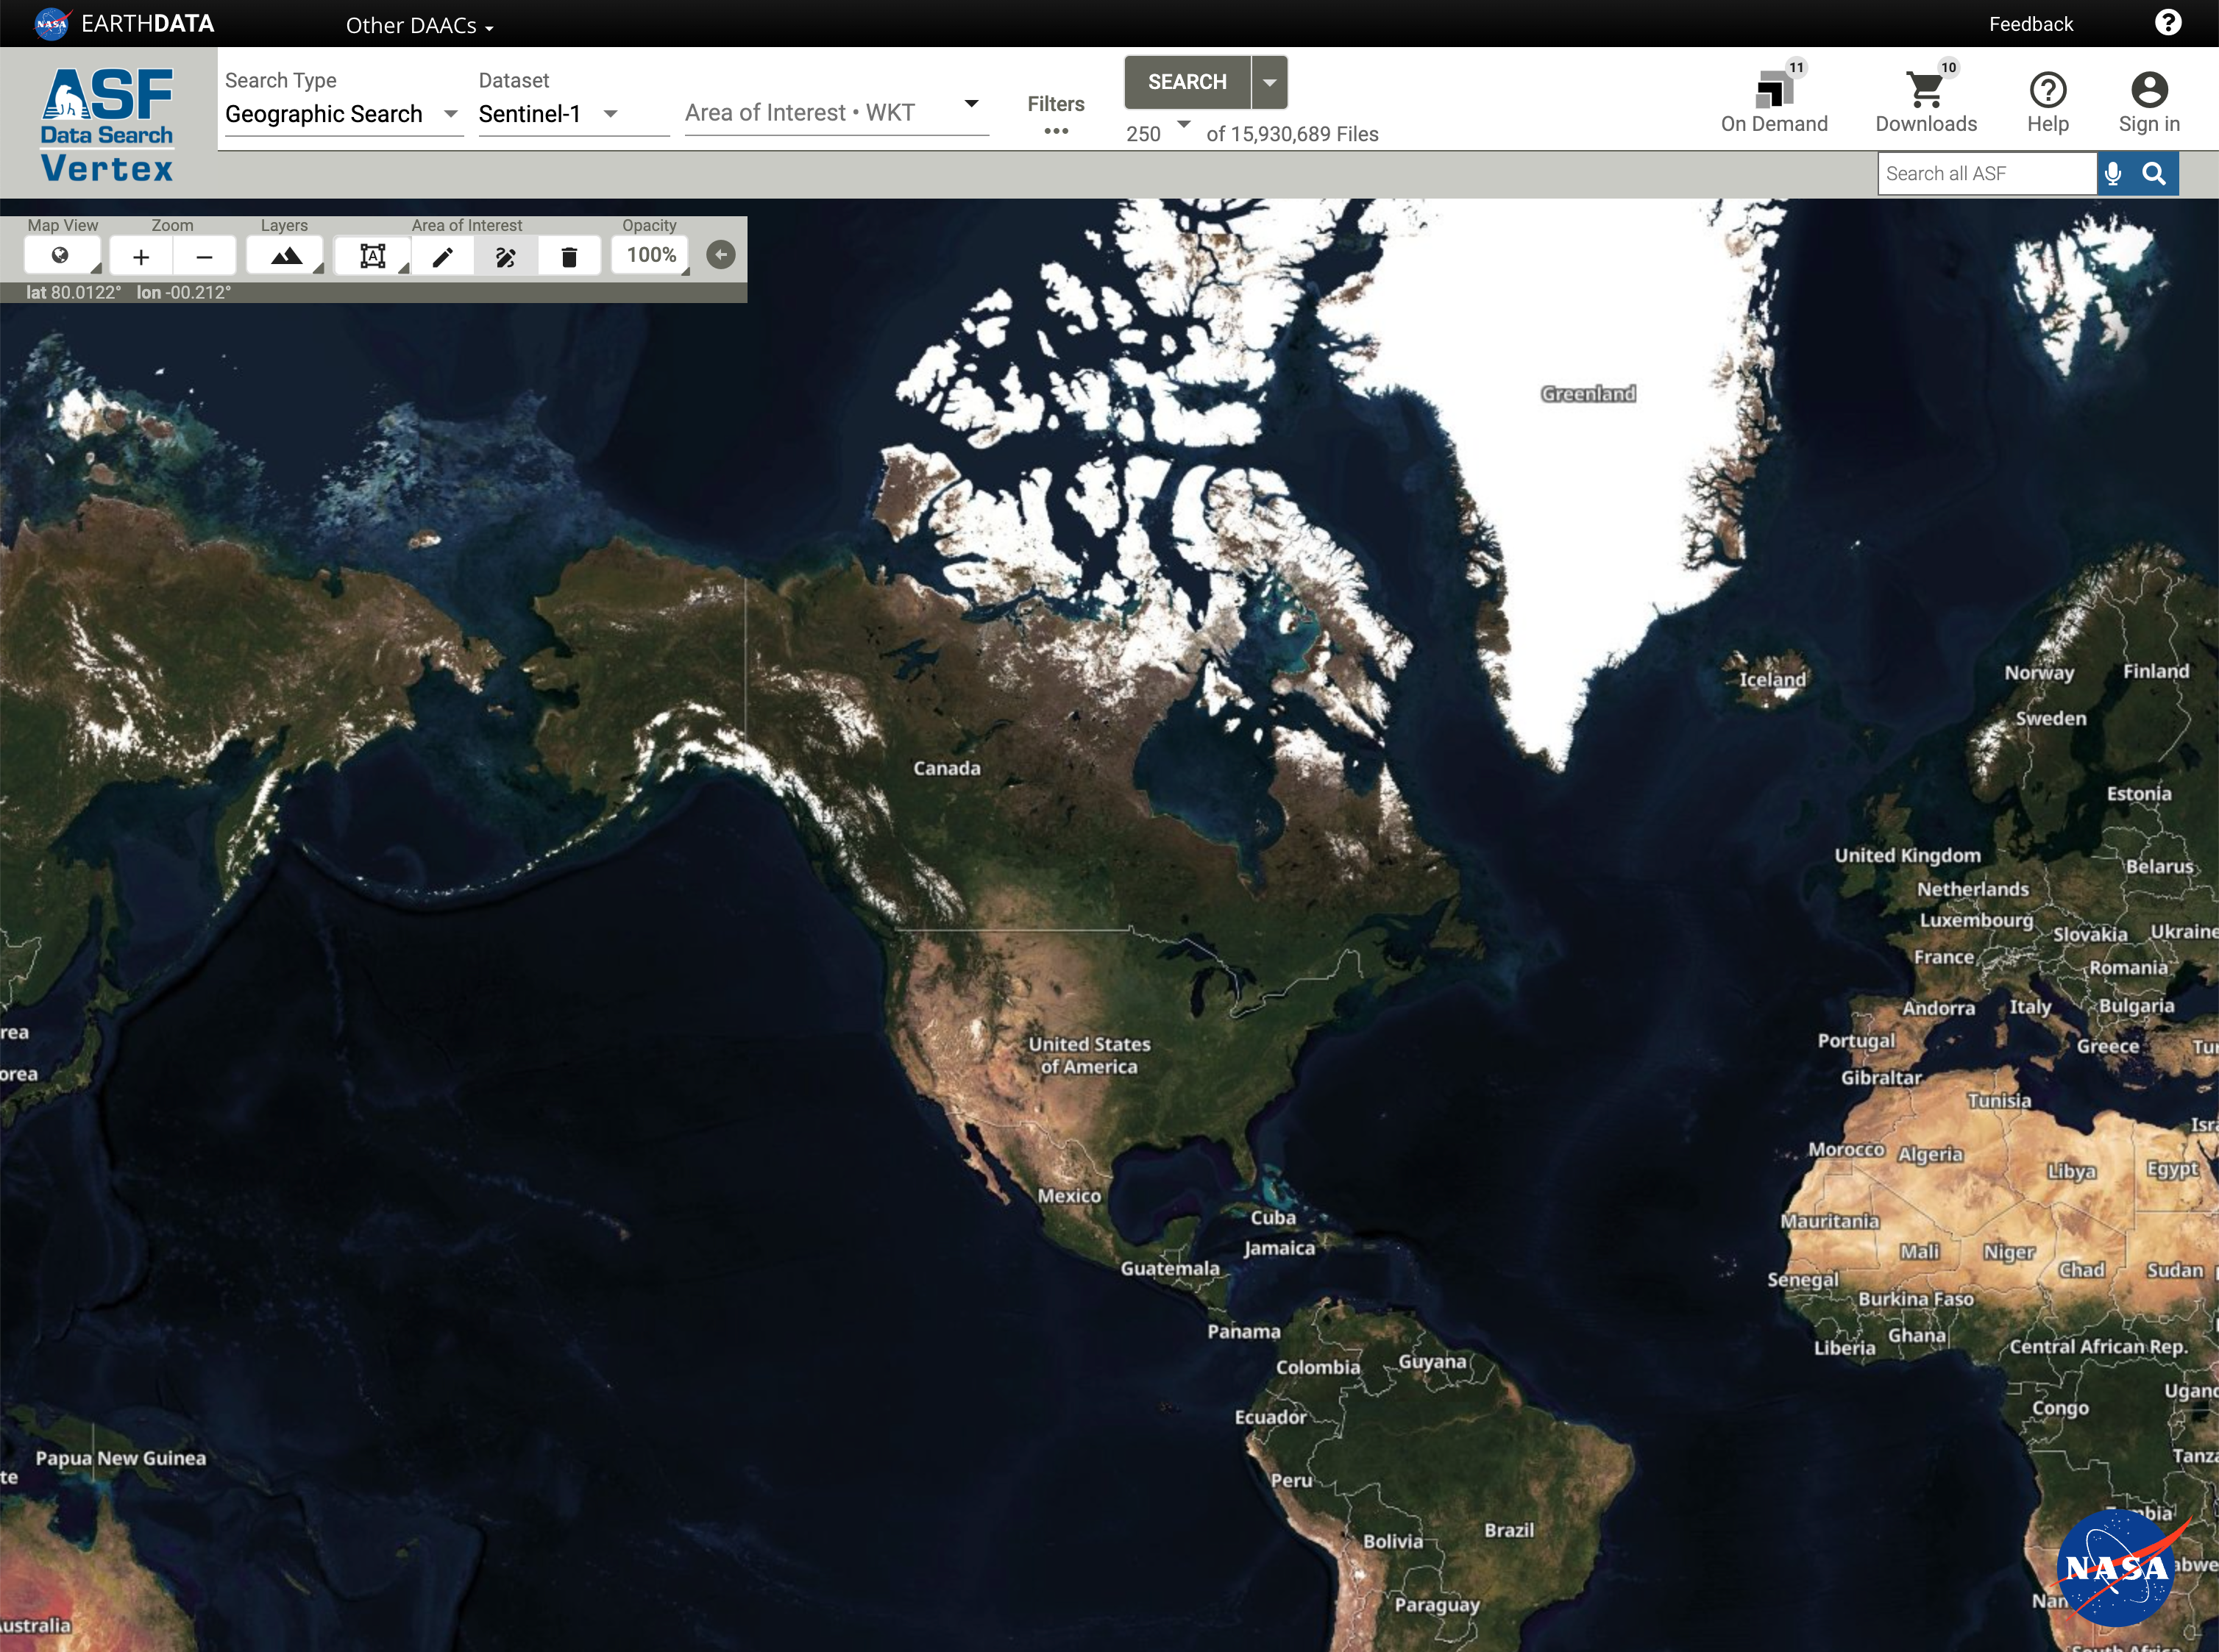Click the latitude longitude readout
The width and height of the screenshot is (2219, 1652).
[129, 293]
